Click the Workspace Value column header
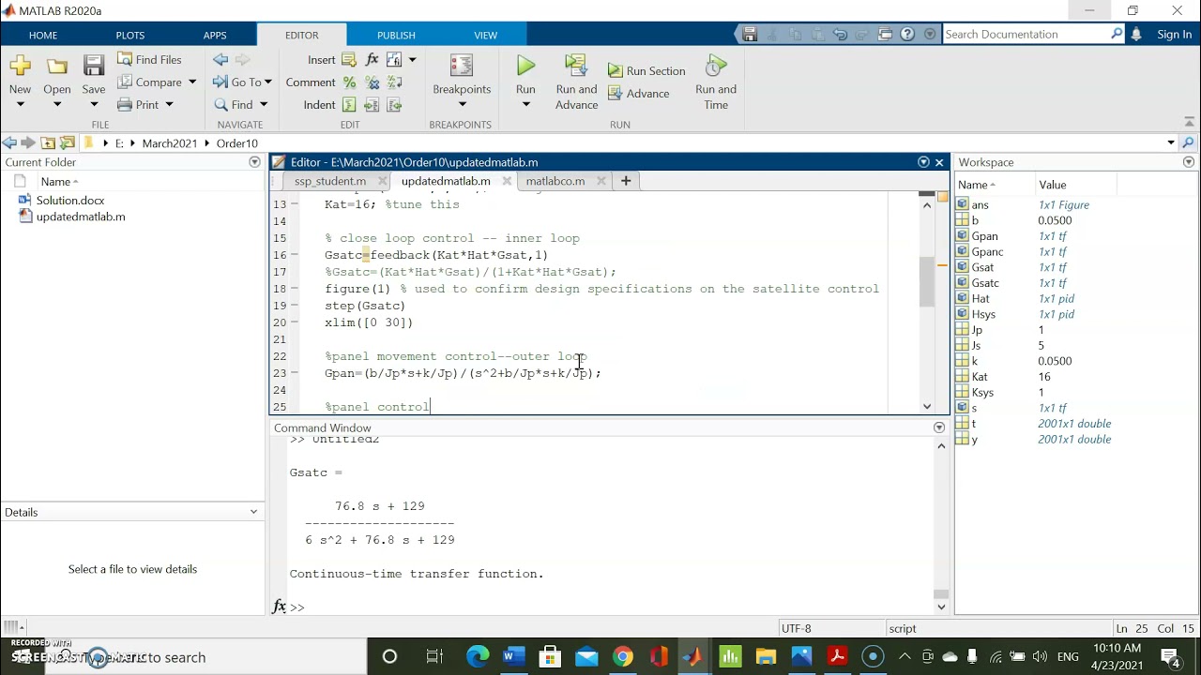The image size is (1201, 675). [x=1053, y=185]
